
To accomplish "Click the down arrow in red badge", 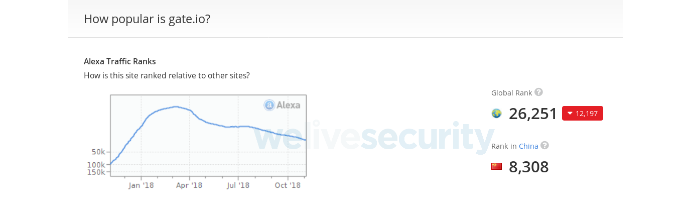I will pos(570,114).
